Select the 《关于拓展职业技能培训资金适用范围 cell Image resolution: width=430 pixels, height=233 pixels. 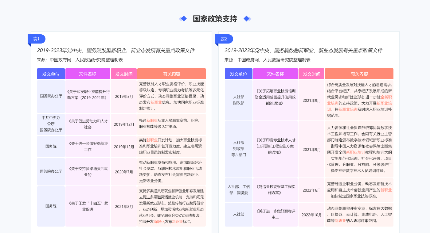coord(276,100)
